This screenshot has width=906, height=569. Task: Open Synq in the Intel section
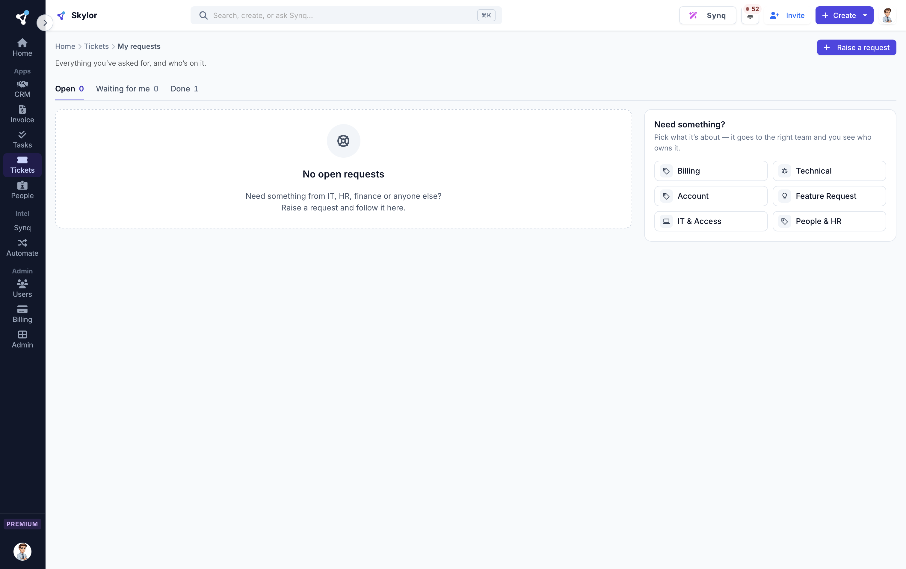(22, 228)
